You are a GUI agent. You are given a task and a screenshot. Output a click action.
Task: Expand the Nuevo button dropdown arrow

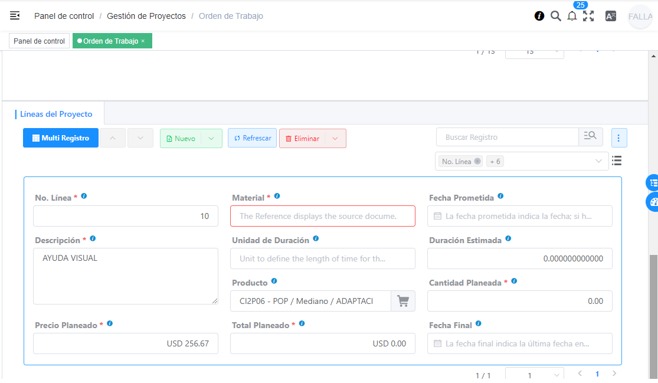pyautogui.click(x=211, y=138)
